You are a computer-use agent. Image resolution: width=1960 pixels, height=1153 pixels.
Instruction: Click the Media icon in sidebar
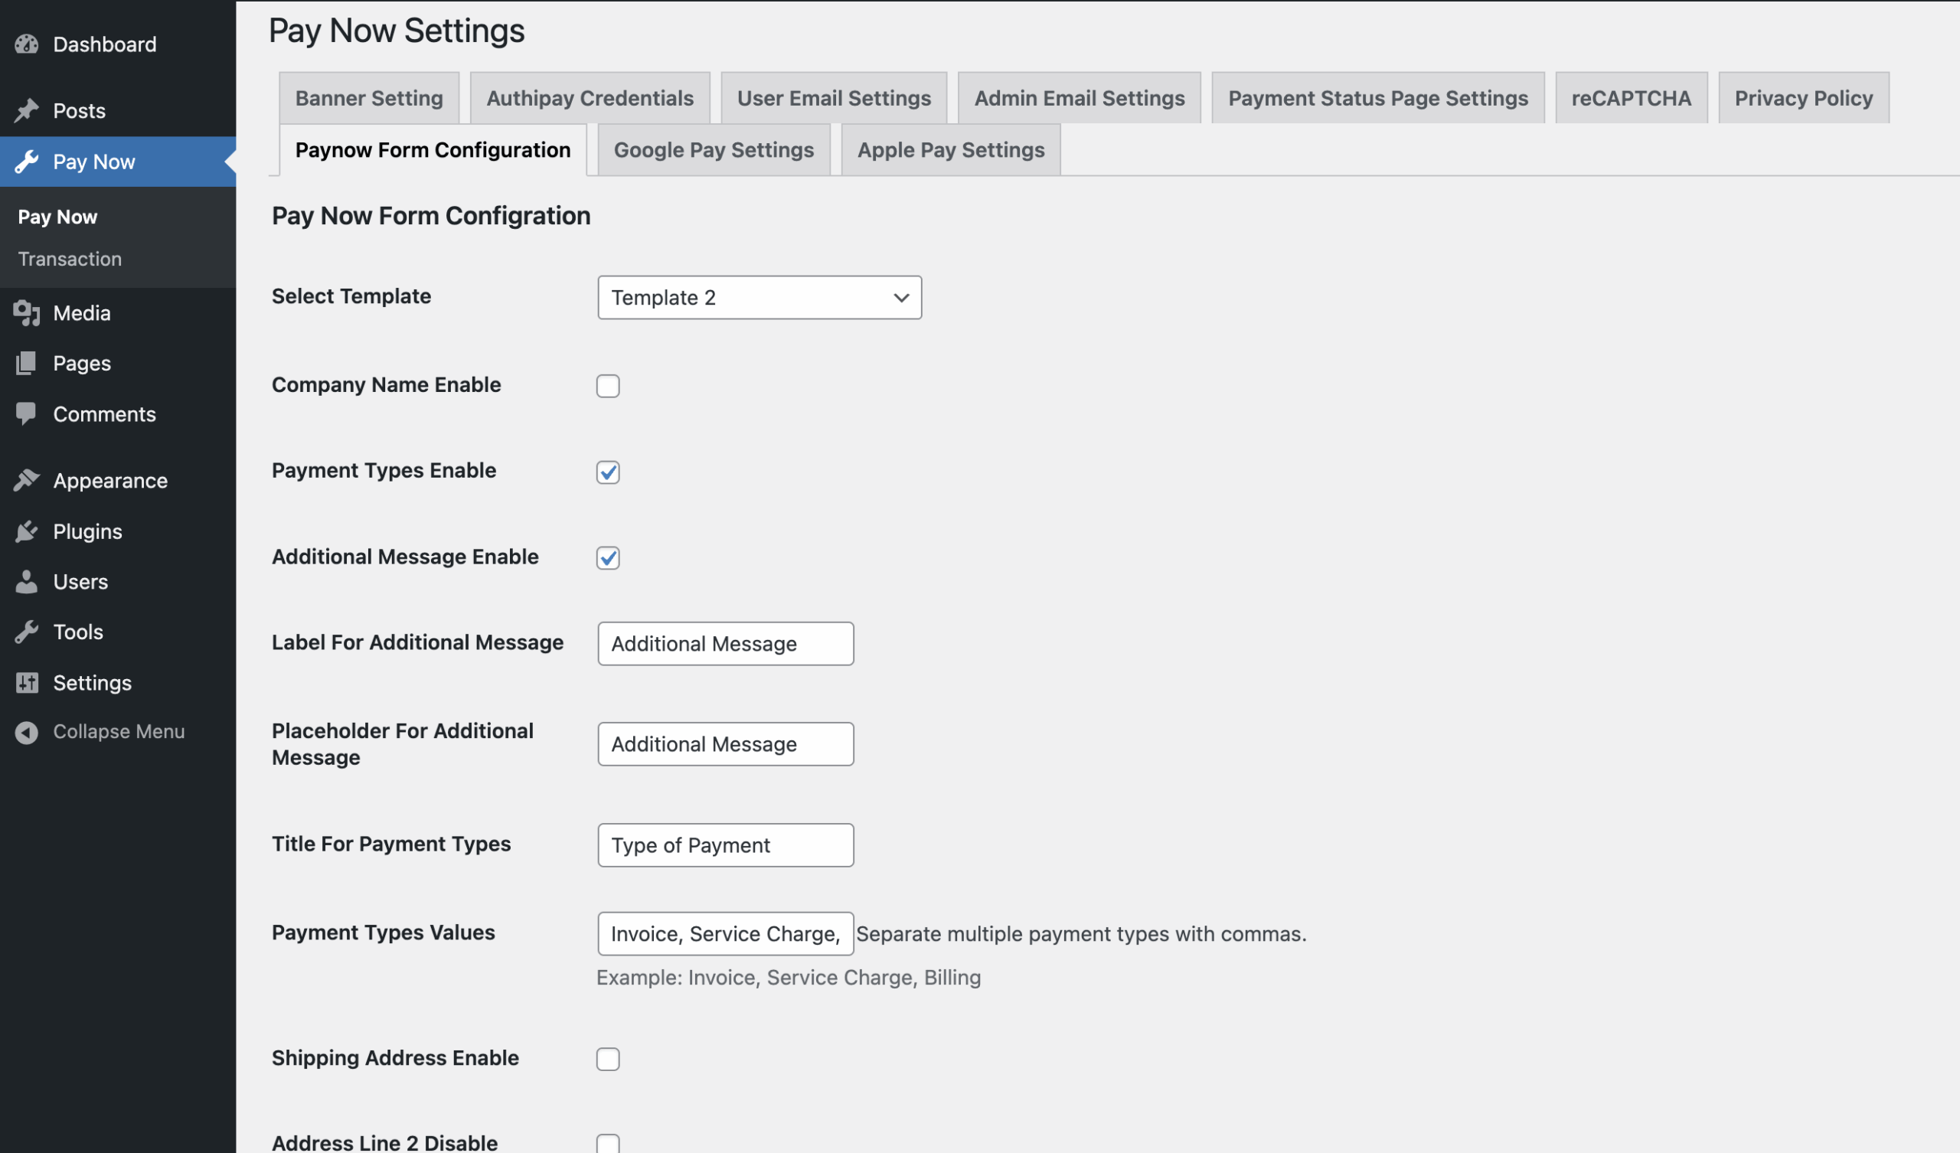click(x=27, y=313)
